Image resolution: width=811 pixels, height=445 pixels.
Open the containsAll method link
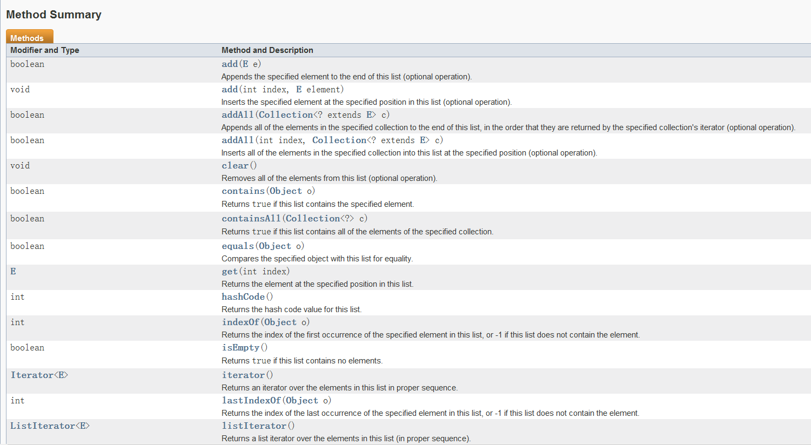tap(251, 218)
